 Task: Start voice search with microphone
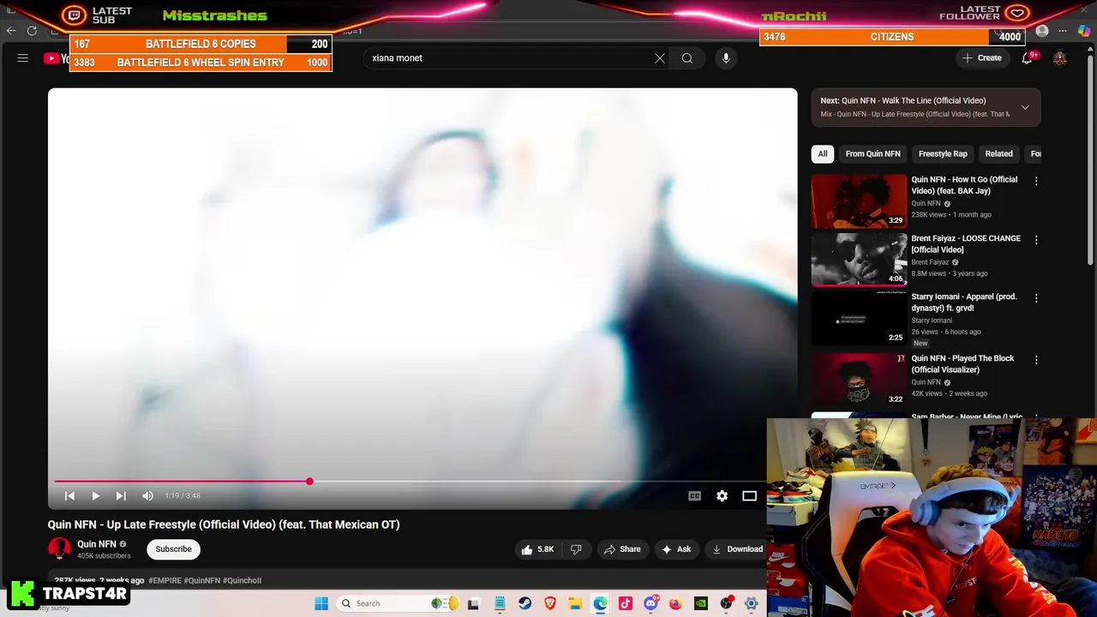pyautogui.click(x=726, y=58)
